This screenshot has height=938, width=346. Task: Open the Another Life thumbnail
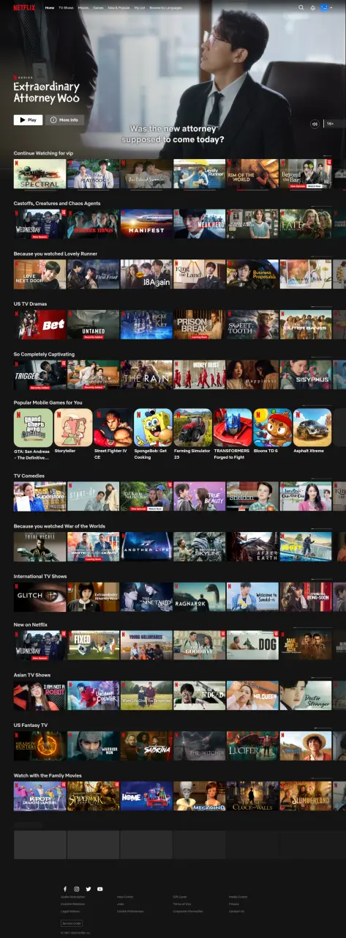(146, 547)
